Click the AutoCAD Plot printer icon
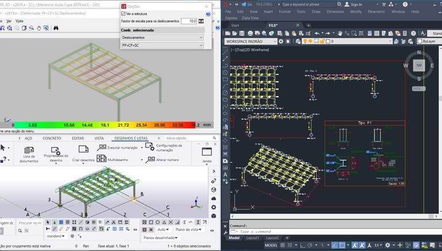The width and height of the screenshot is (442, 251). (250, 33)
